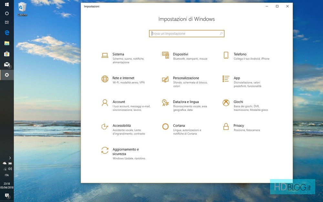Open the Sistema laptop icon
323x202 pixels.
[105, 55]
